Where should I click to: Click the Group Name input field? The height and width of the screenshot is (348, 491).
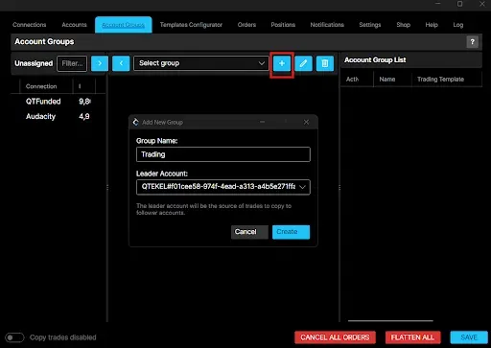pyautogui.click(x=223, y=154)
